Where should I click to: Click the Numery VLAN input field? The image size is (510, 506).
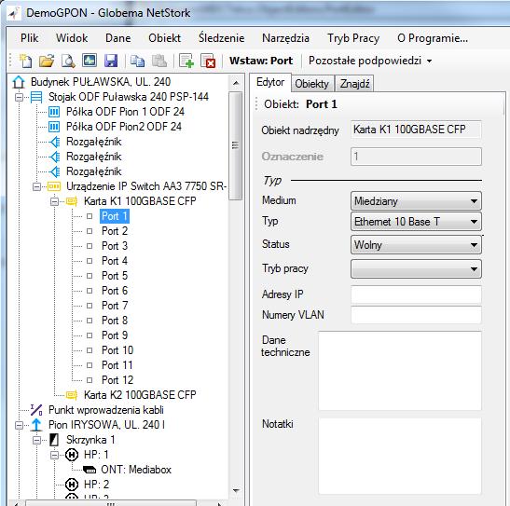coord(416,315)
